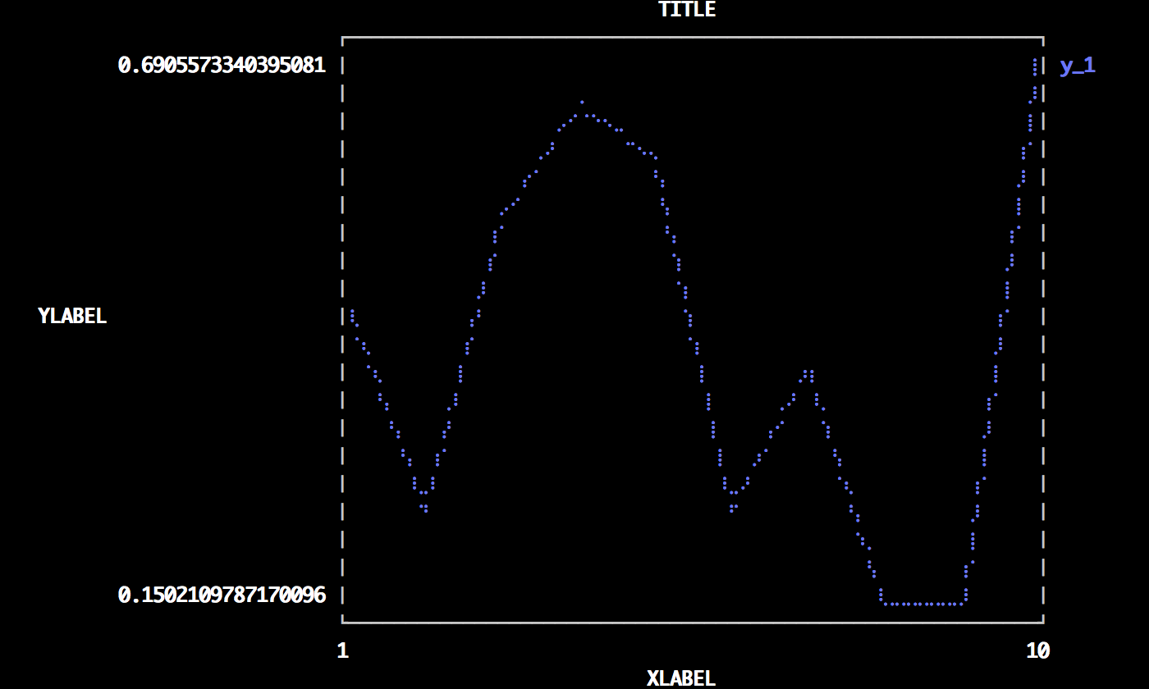
Task: Click the bottom border line of the plot
Action: point(693,623)
